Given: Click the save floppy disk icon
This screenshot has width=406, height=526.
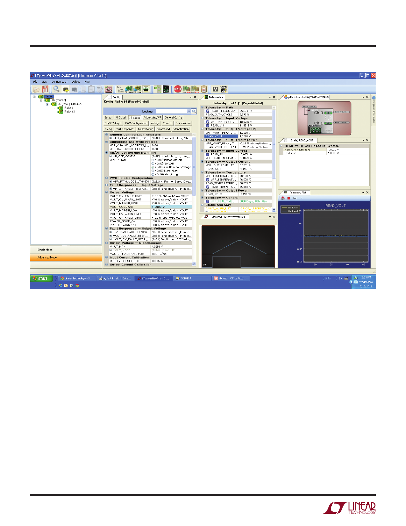Looking at the screenshot, I should pyautogui.click(x=45, y=89).
